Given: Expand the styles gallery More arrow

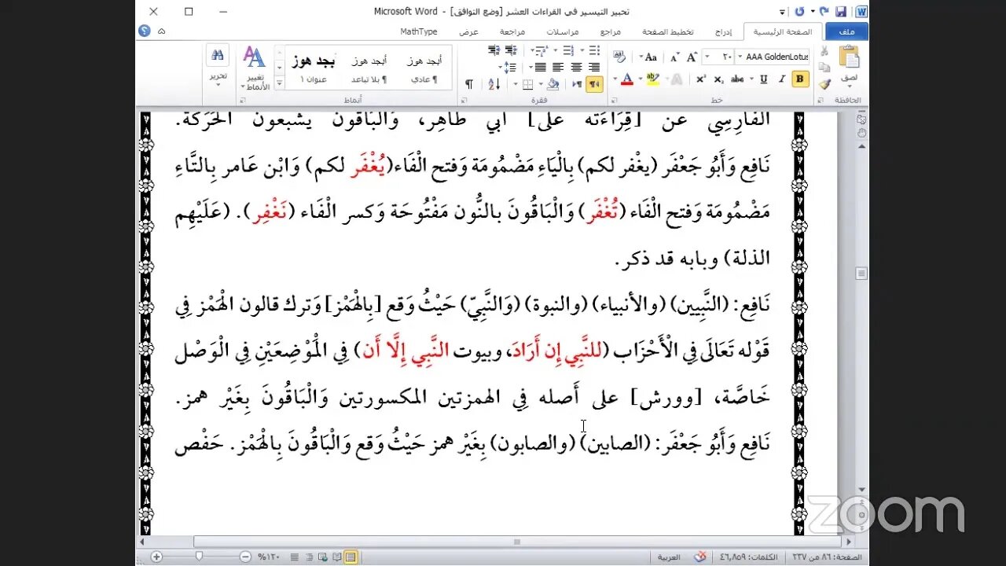Looking at the screenshot, I should (x=279, y=85).
